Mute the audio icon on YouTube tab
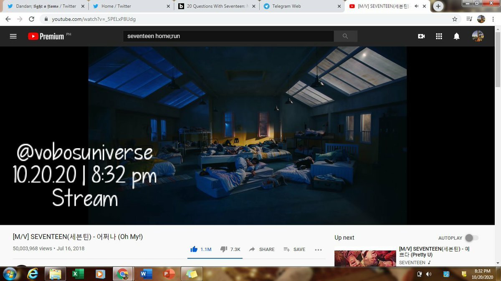501x281 pixels. click(x=416, y=6)
